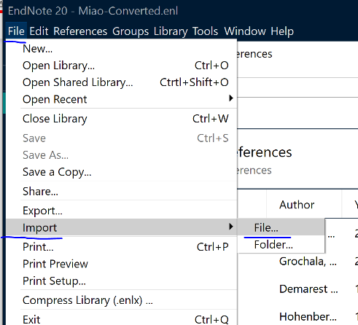Expand the Import submenu
Image resolution: width=358 pixels, height=325 pixels.
(x=122, y=227)
